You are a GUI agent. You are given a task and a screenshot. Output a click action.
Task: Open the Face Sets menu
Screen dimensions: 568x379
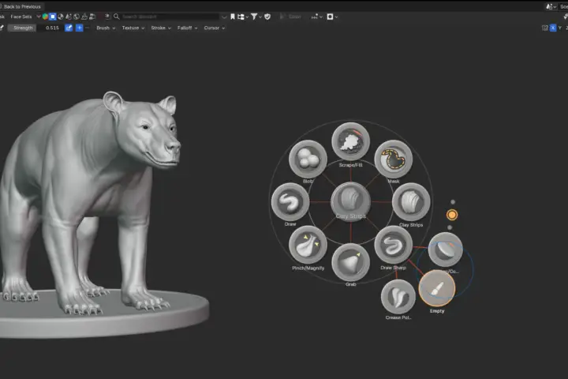coord(21,17)
